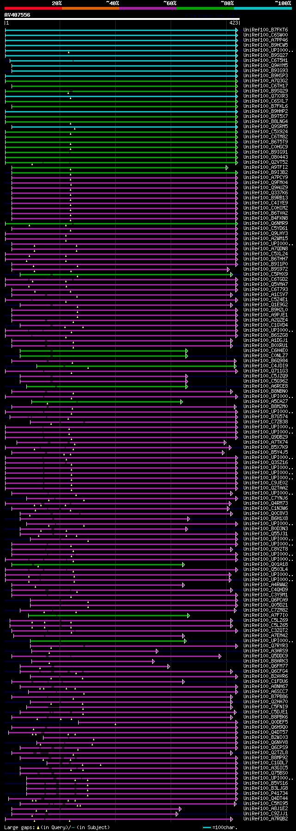This screenshot has width=296, height=831.
Task: Select the UniRef100_A7PP46 hit label
Action: [265, 40]
